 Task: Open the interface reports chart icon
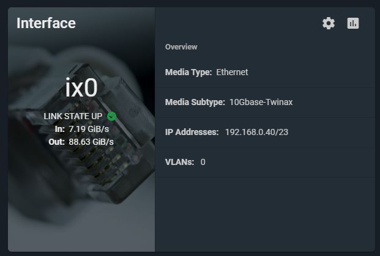353,23
